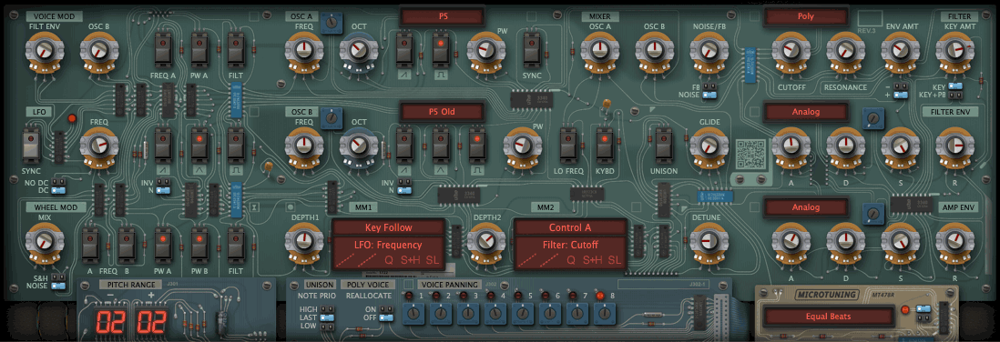Select HIGH note priority jumper
1000x342 pixels.
point(326,309)
